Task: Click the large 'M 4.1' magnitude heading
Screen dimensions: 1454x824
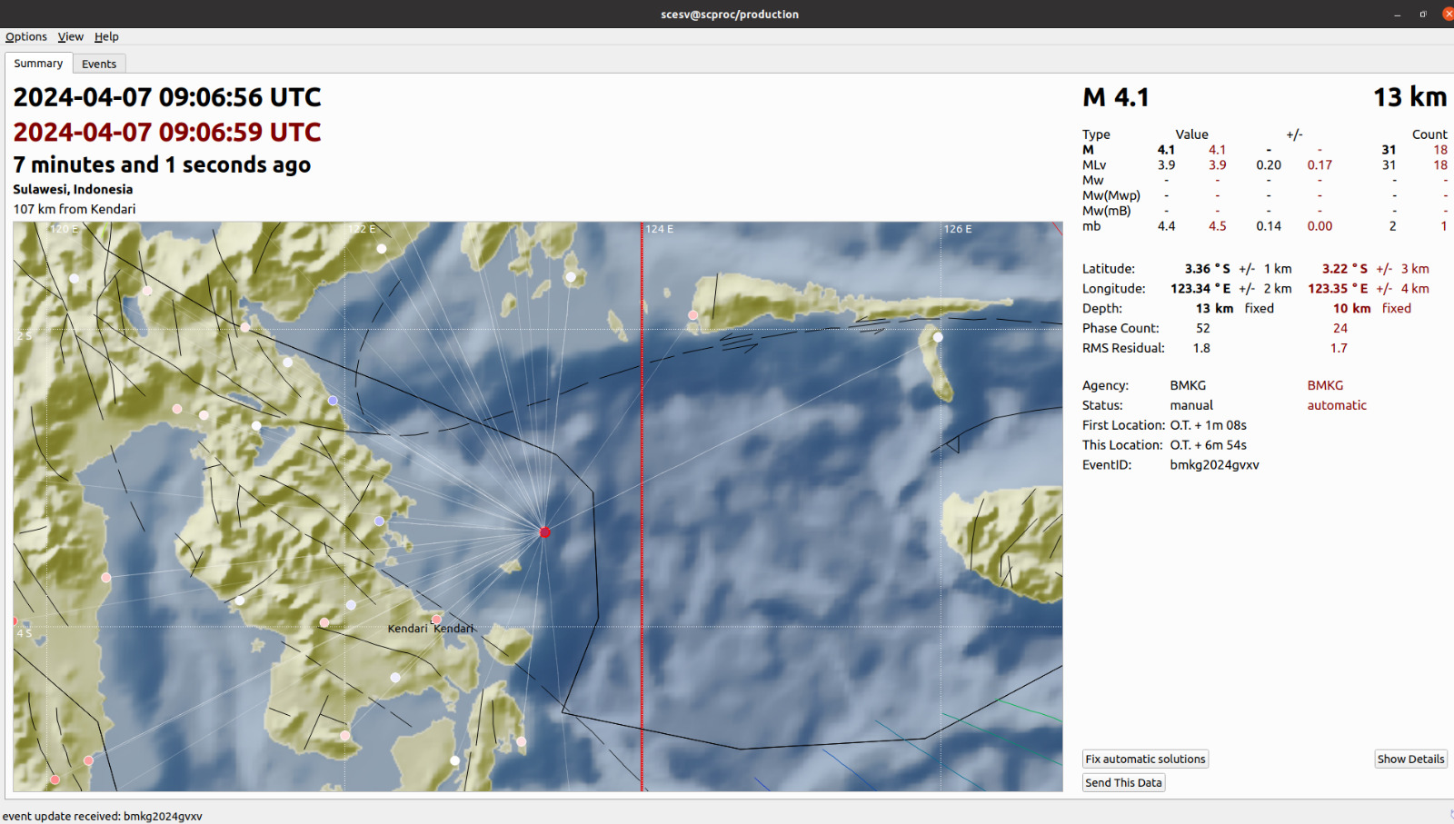Action: 1116,97
